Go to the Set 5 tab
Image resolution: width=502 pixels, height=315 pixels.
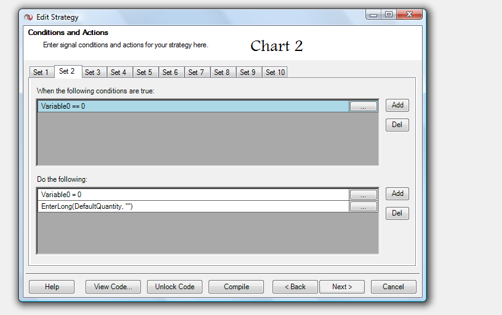(x=145, y=72)
